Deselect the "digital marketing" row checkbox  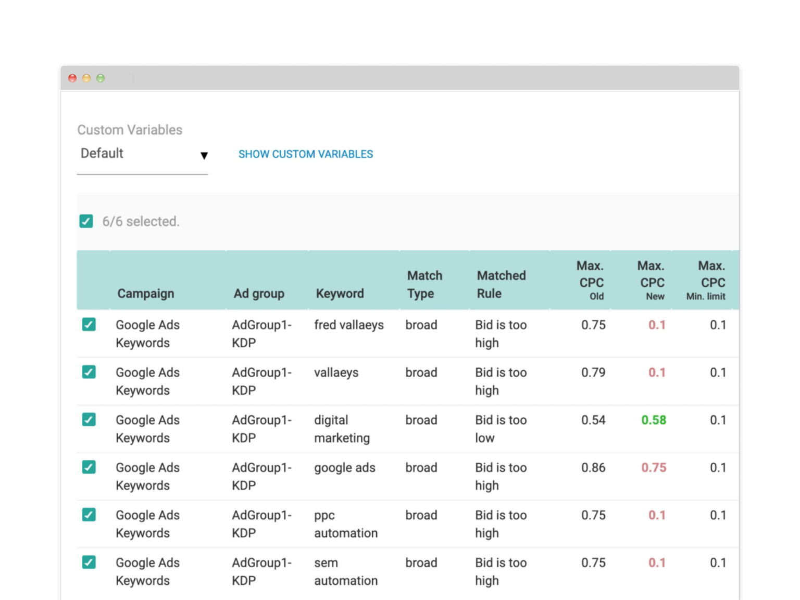coord(89,420)
